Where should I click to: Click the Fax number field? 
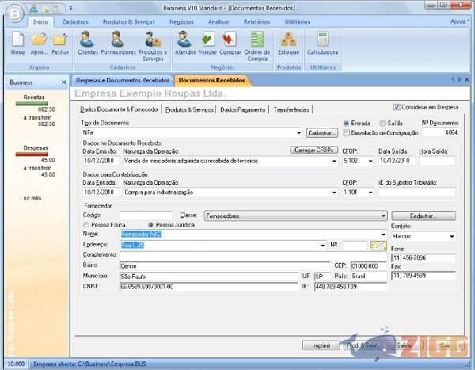pyautogui.click(x=424, y=276)
